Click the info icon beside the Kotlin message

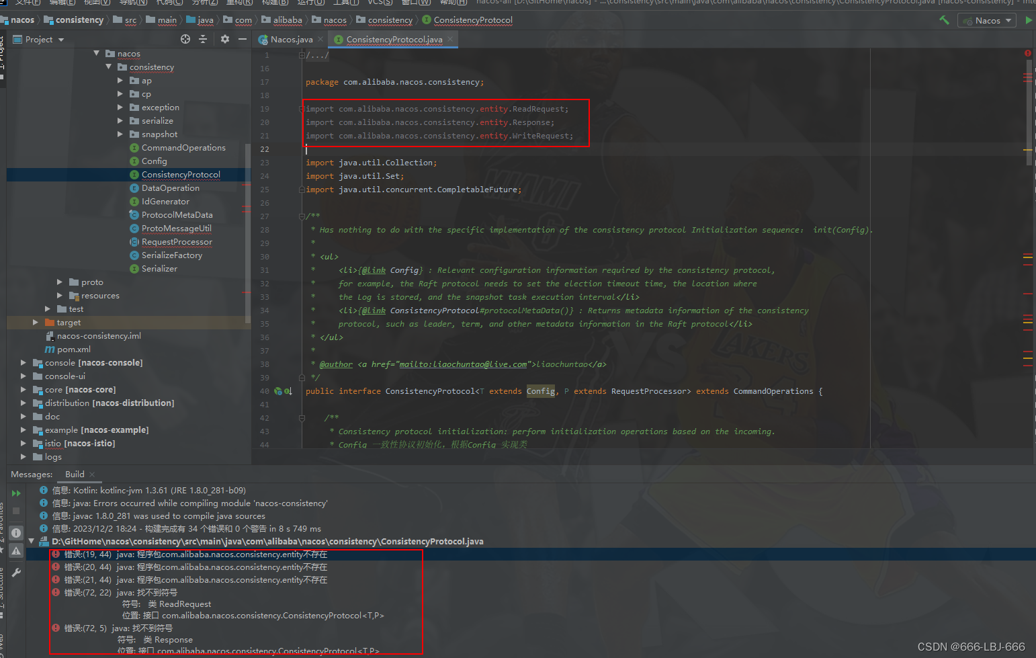tap(44, 490)
